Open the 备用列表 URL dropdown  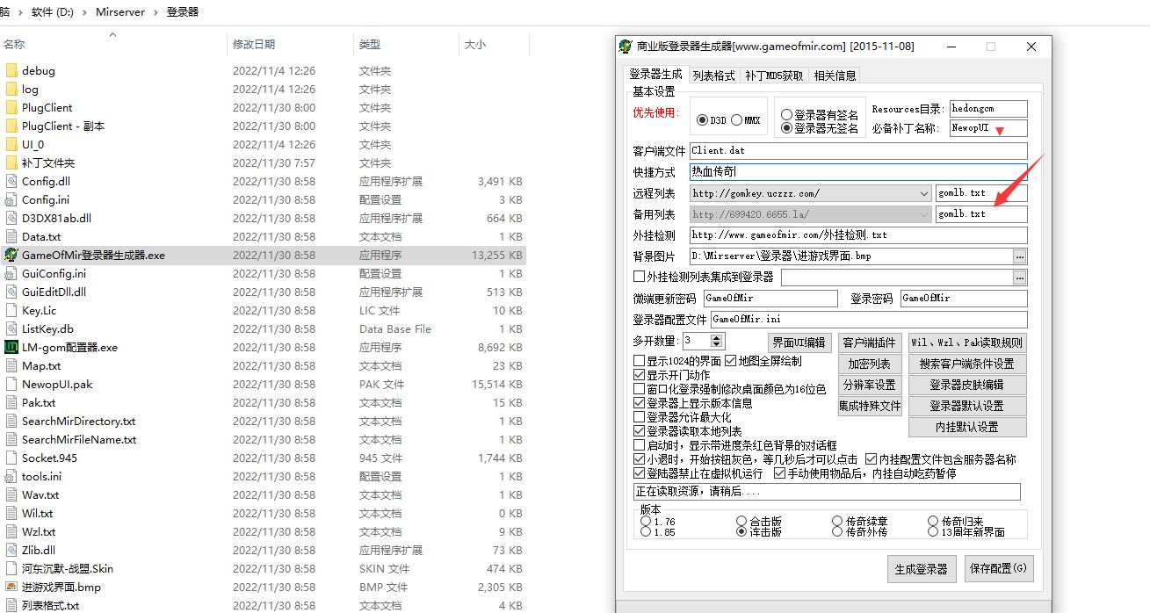click(x=923, y=214)
